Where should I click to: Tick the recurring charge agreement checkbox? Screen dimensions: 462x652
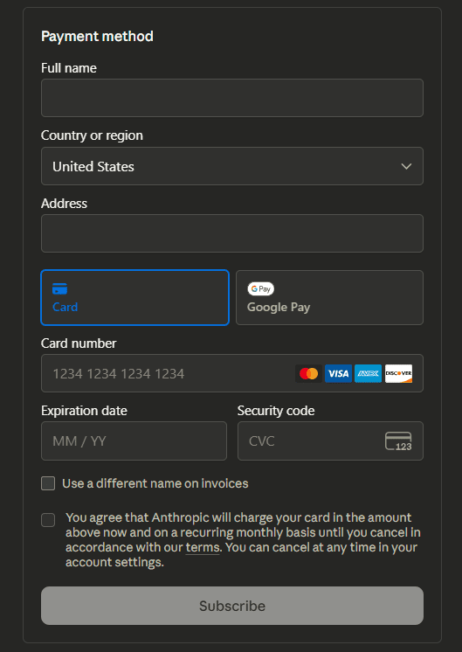[x=48, y=520]
